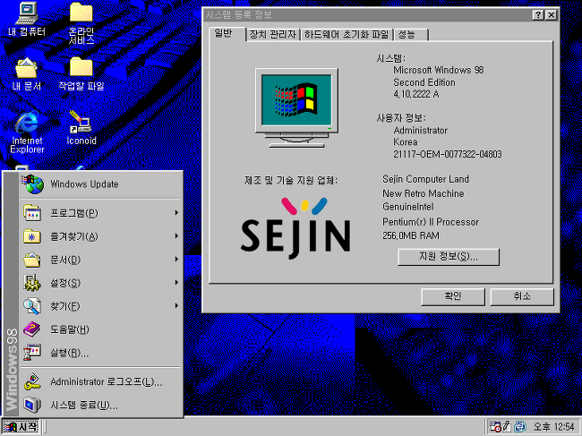Click the version "4.10.2222 A" text

pos(416,94)
